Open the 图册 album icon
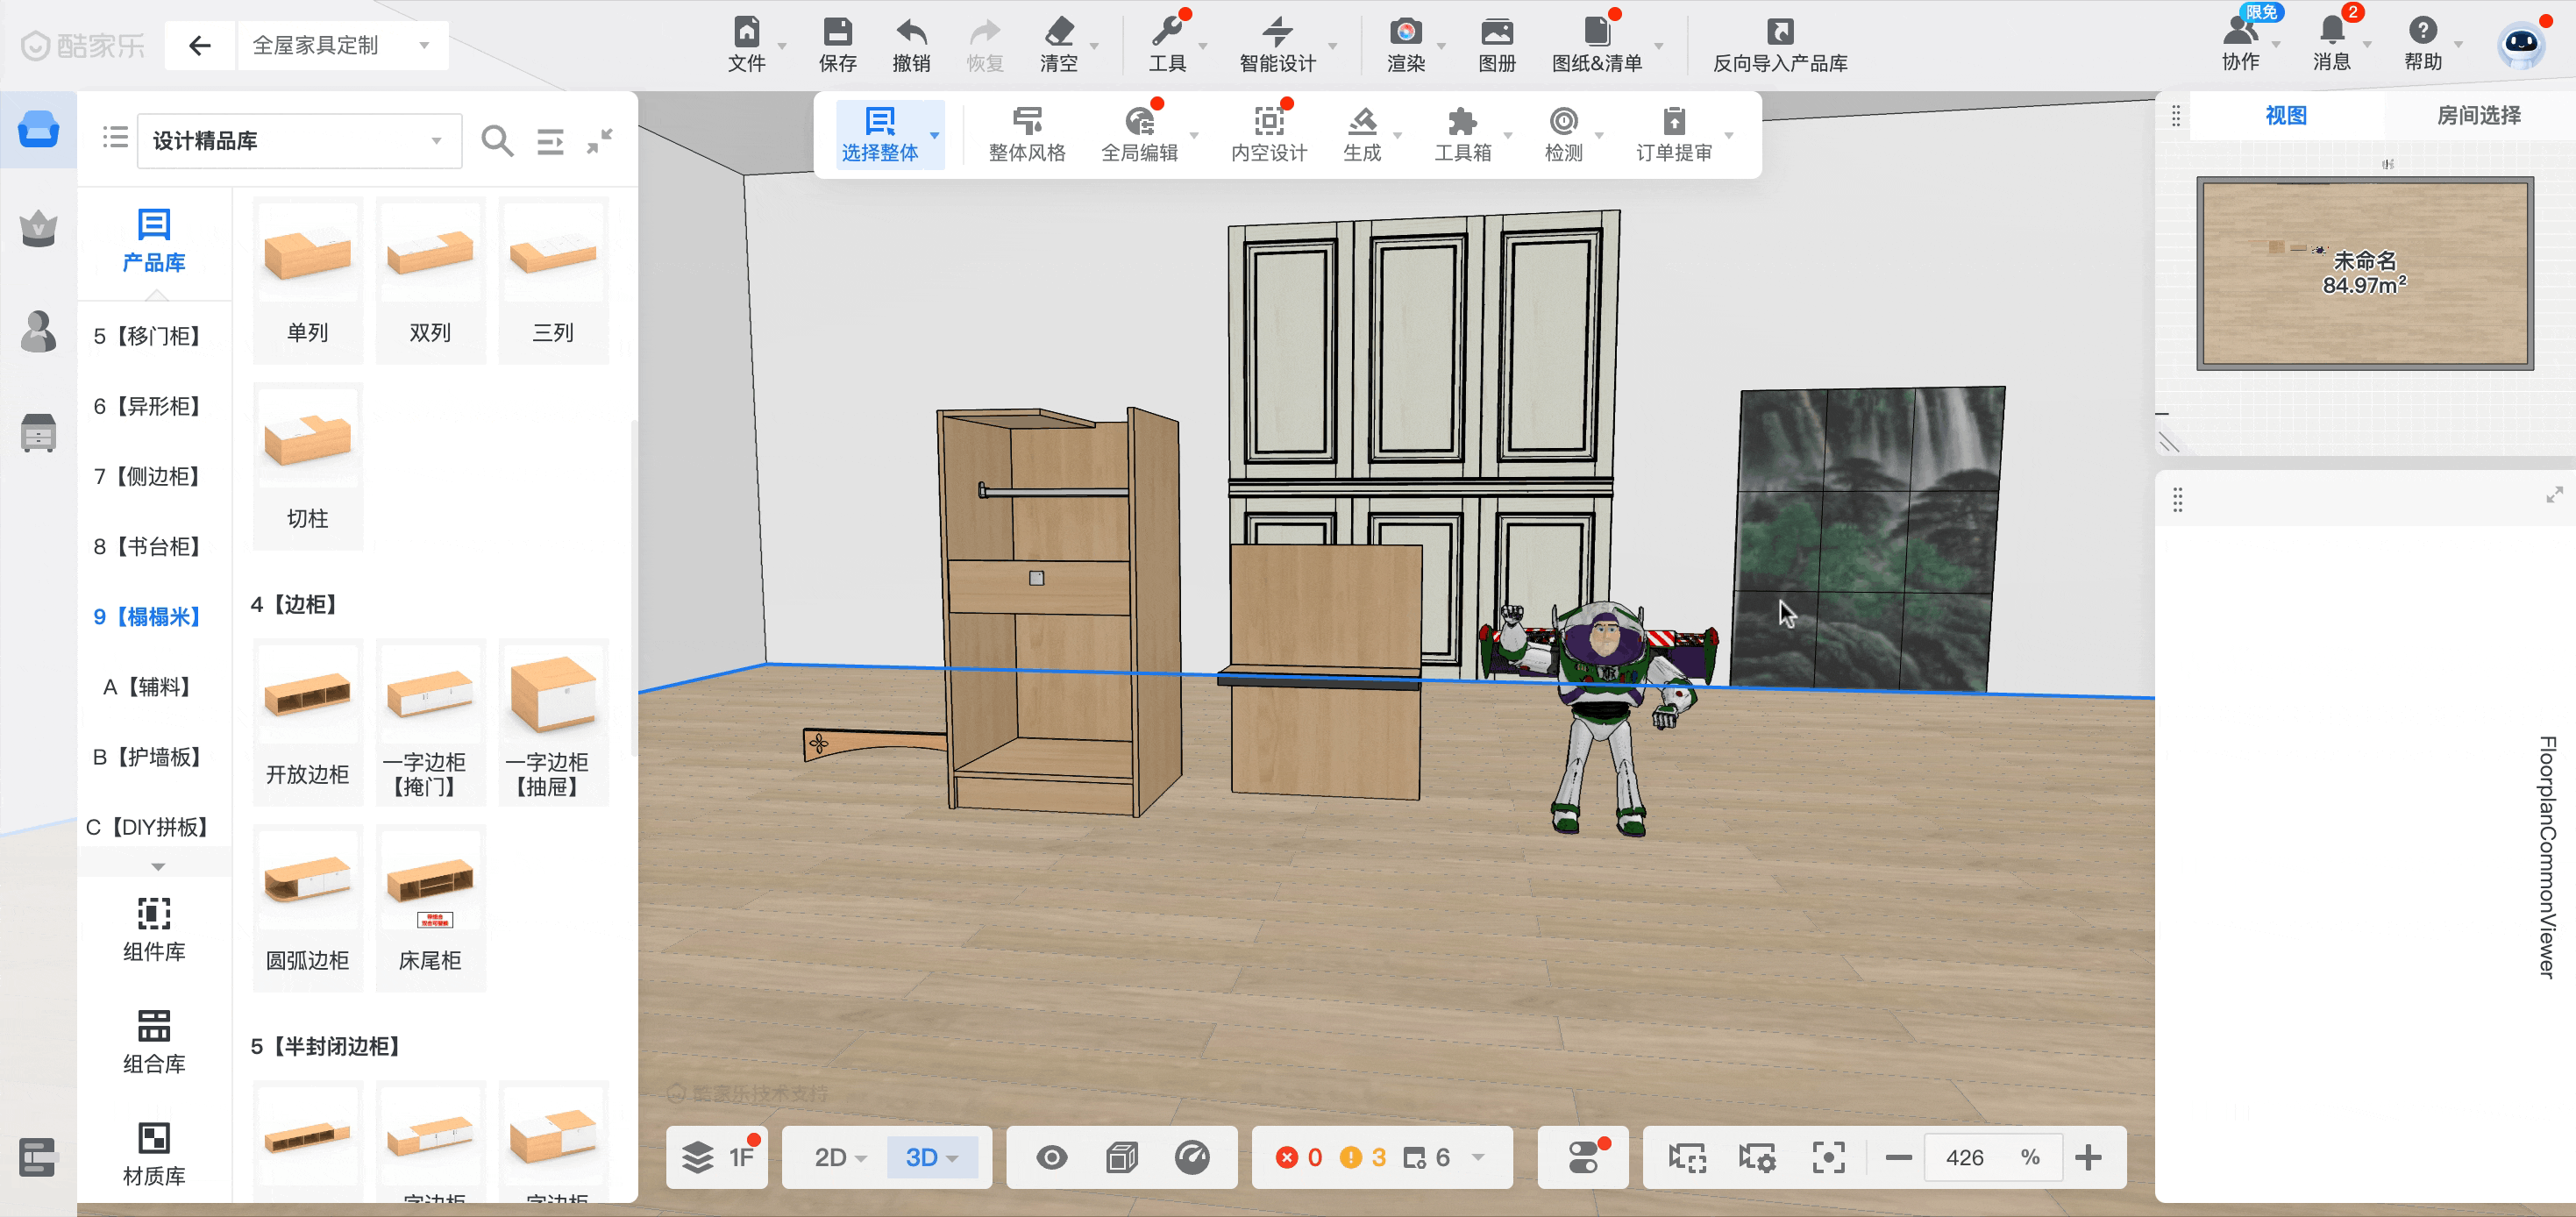 pos(1496,33)
